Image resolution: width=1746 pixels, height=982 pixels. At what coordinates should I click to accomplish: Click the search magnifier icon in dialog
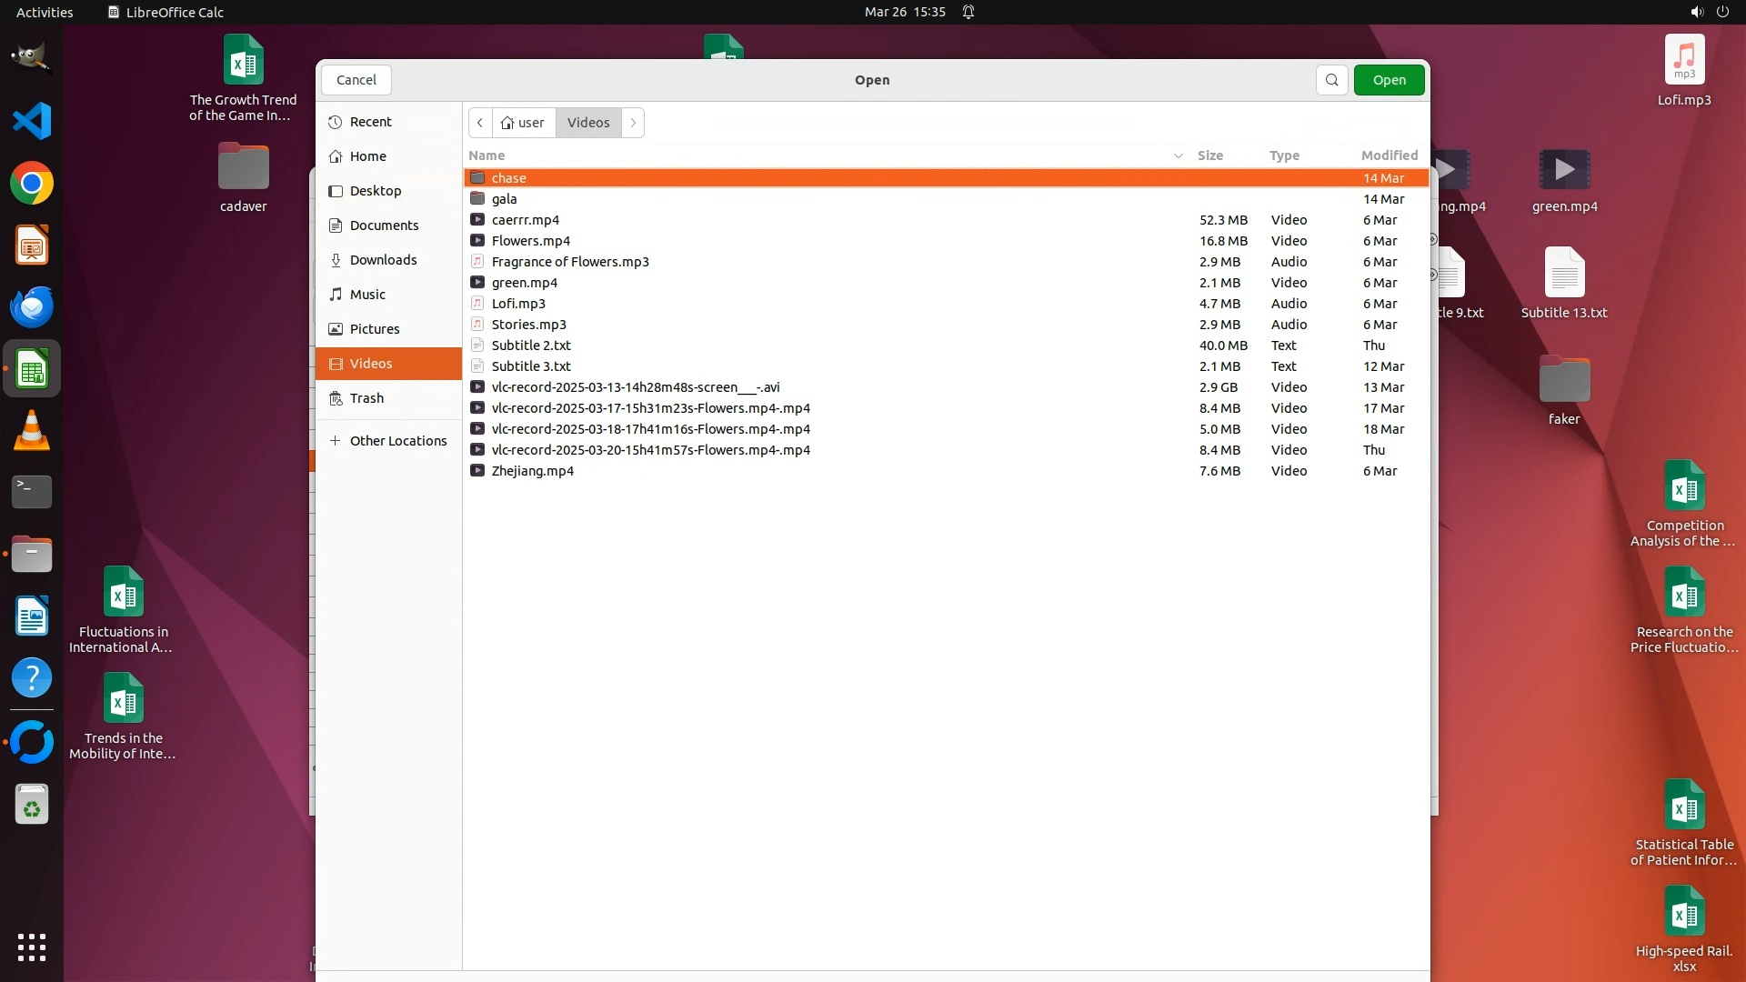(x=1331, y=80)
